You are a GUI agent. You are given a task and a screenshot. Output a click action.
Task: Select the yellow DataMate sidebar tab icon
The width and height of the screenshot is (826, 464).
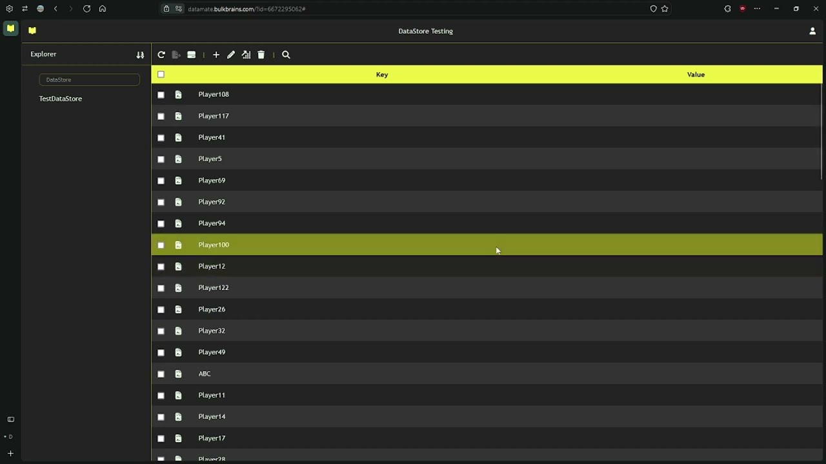(10, 28)
